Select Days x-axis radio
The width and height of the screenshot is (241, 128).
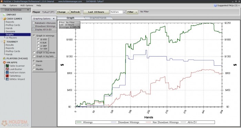(34, 65)
